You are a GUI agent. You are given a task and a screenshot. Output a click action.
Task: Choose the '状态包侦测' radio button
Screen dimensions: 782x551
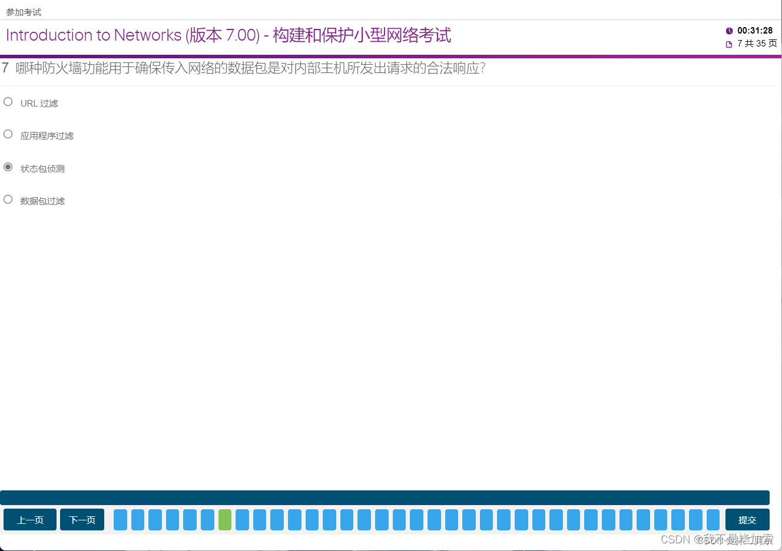(8, 167)
